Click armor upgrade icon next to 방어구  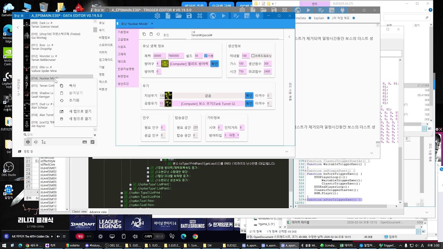tap(165, 64)
